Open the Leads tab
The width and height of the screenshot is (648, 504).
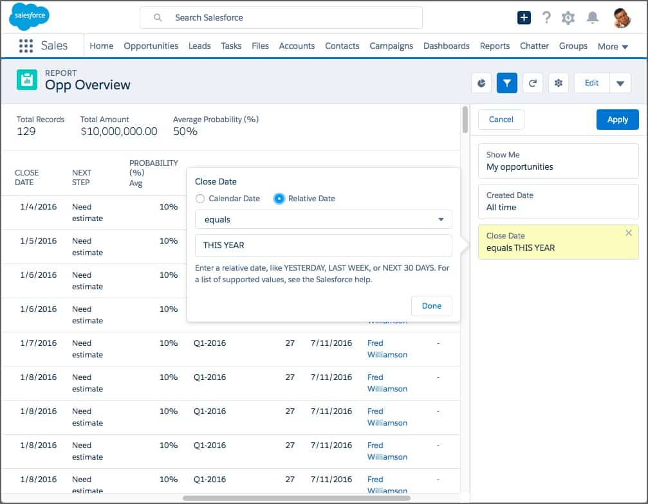click(x=199, y=46)
